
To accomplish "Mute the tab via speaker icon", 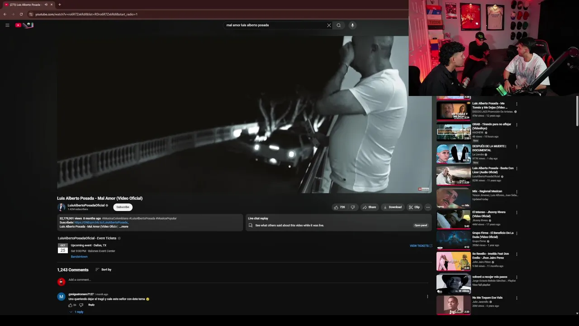I will pos(46,5).
